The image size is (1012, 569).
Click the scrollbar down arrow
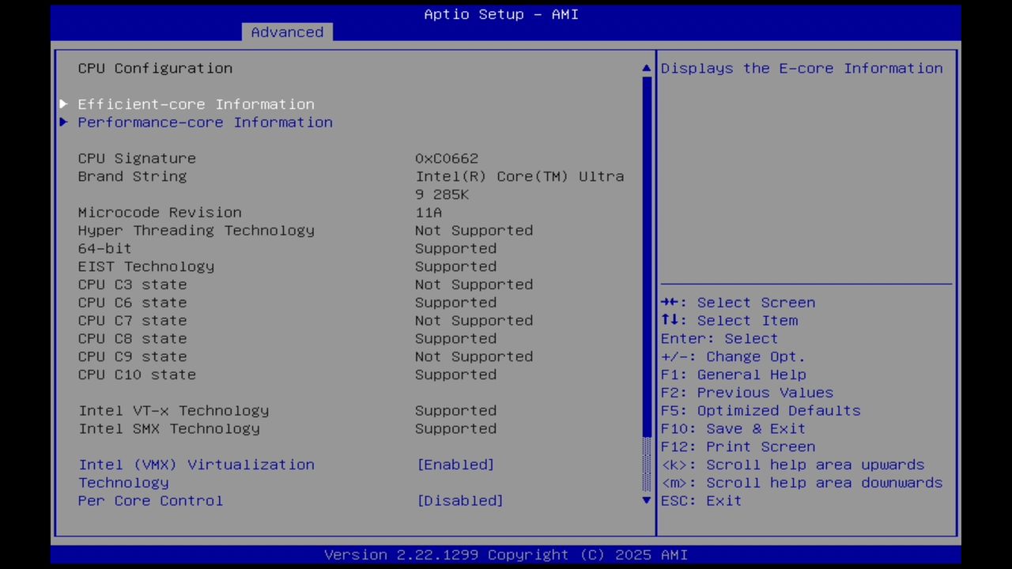point(646,500)
